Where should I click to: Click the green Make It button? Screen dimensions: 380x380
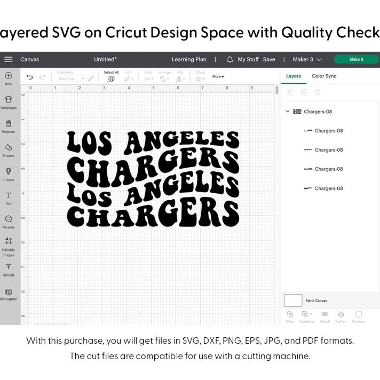coord(356,59)
